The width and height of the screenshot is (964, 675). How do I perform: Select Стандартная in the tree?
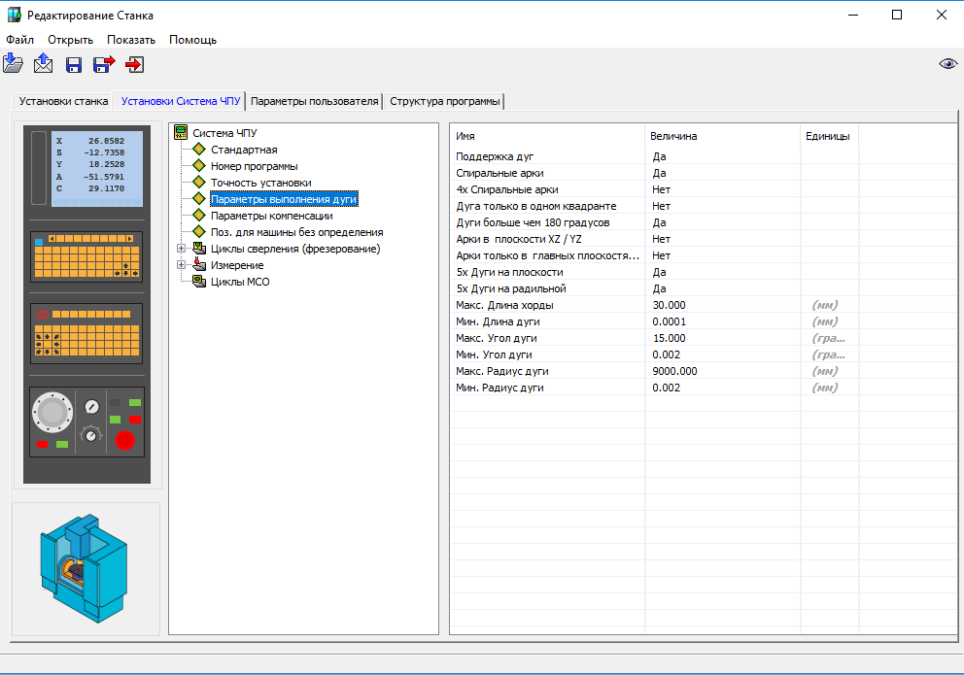244,150
